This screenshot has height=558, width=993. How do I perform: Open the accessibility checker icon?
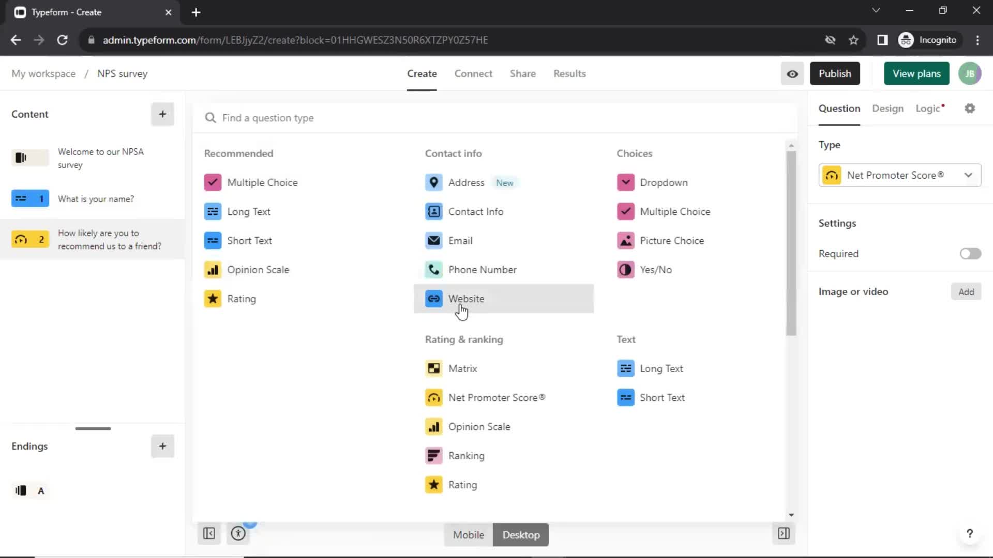pyautogui.click(x=238, y=533)
